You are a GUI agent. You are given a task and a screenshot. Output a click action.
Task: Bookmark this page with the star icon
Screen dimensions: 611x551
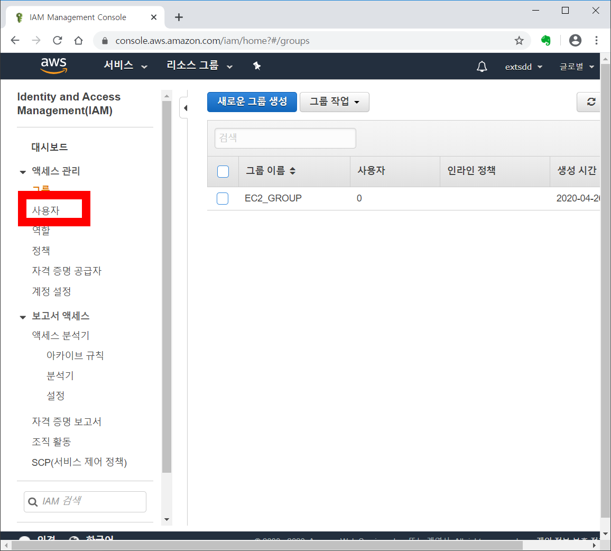[519, 41]
